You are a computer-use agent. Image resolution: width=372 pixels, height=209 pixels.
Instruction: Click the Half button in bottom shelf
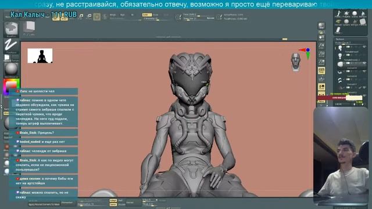pos(120,200)
